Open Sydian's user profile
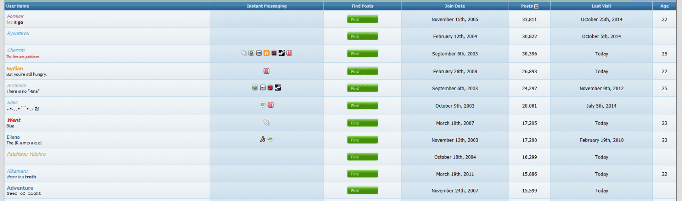 pos(15,68)
